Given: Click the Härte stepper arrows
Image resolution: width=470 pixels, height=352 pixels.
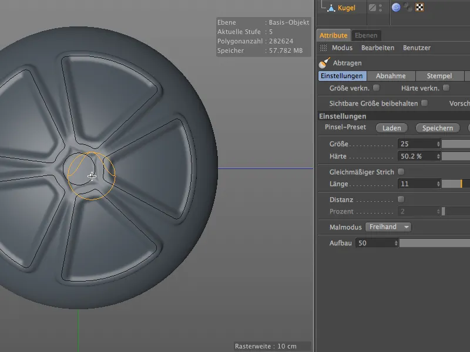Looking at the screenshot, I should click(438, 156).
